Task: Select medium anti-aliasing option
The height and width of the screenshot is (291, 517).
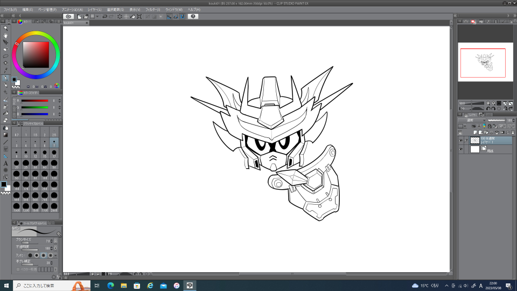Action: [x=43, y=255]
